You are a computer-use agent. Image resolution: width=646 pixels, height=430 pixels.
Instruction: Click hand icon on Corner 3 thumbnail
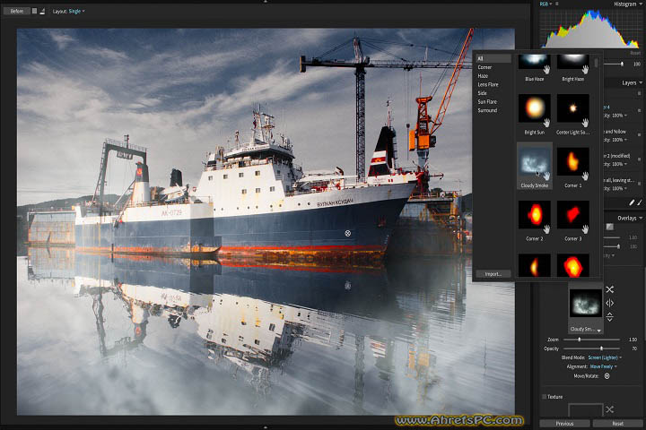[x=585, y=229]
